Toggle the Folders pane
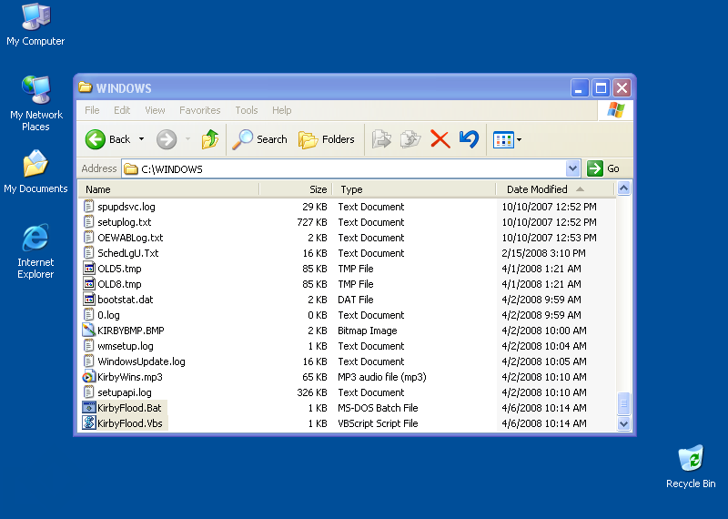Screen dimensions: 728x519 (x=327, y=139)
